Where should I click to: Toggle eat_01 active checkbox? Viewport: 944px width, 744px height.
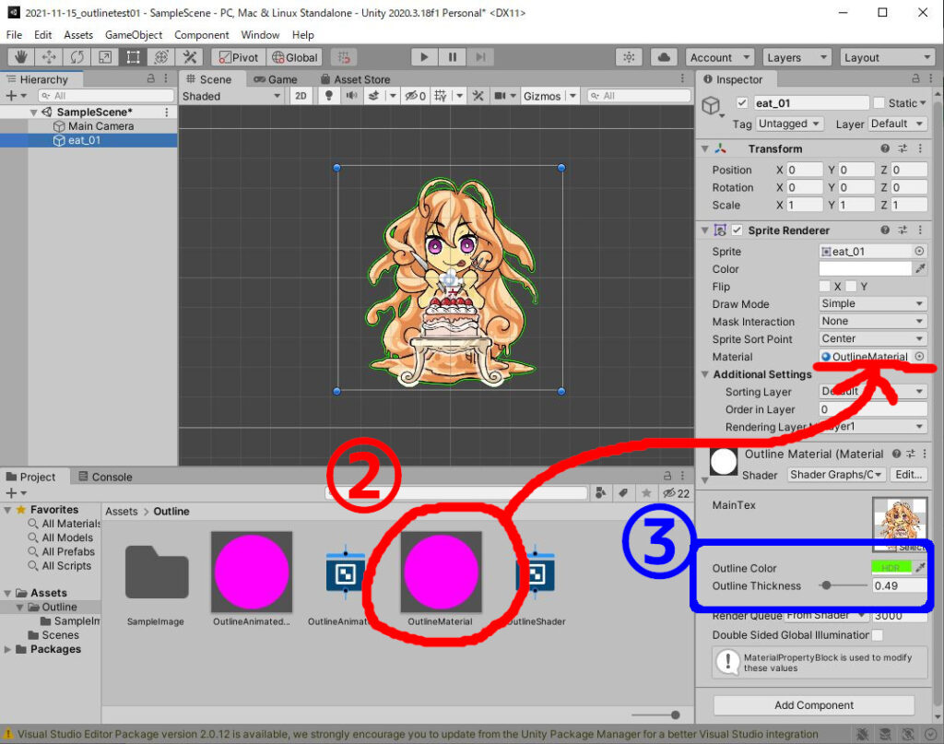742,103
